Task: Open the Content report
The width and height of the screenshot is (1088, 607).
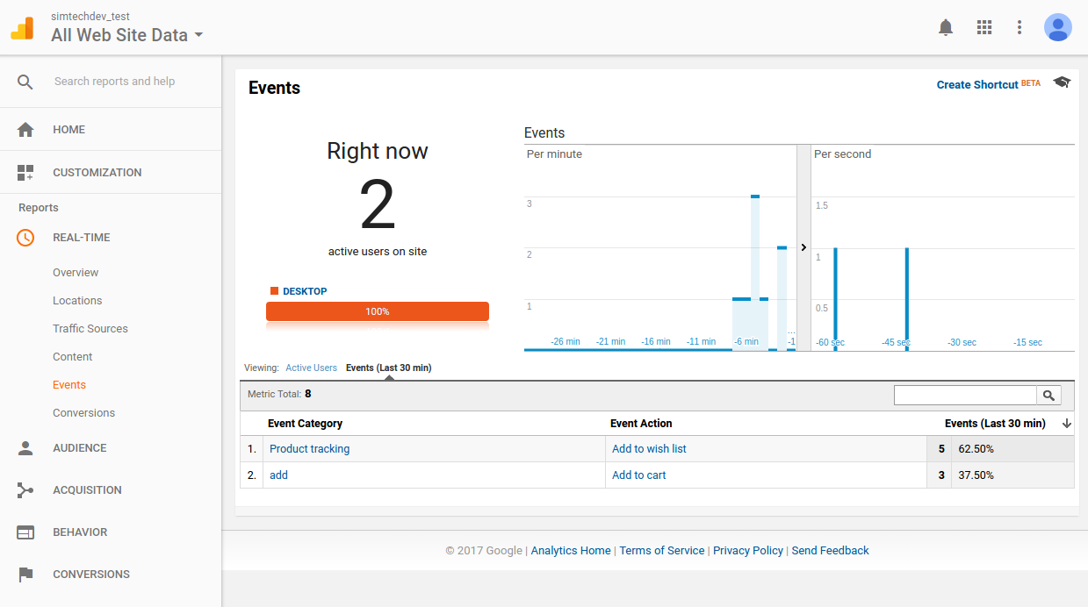Action: (x=72, y=357)
